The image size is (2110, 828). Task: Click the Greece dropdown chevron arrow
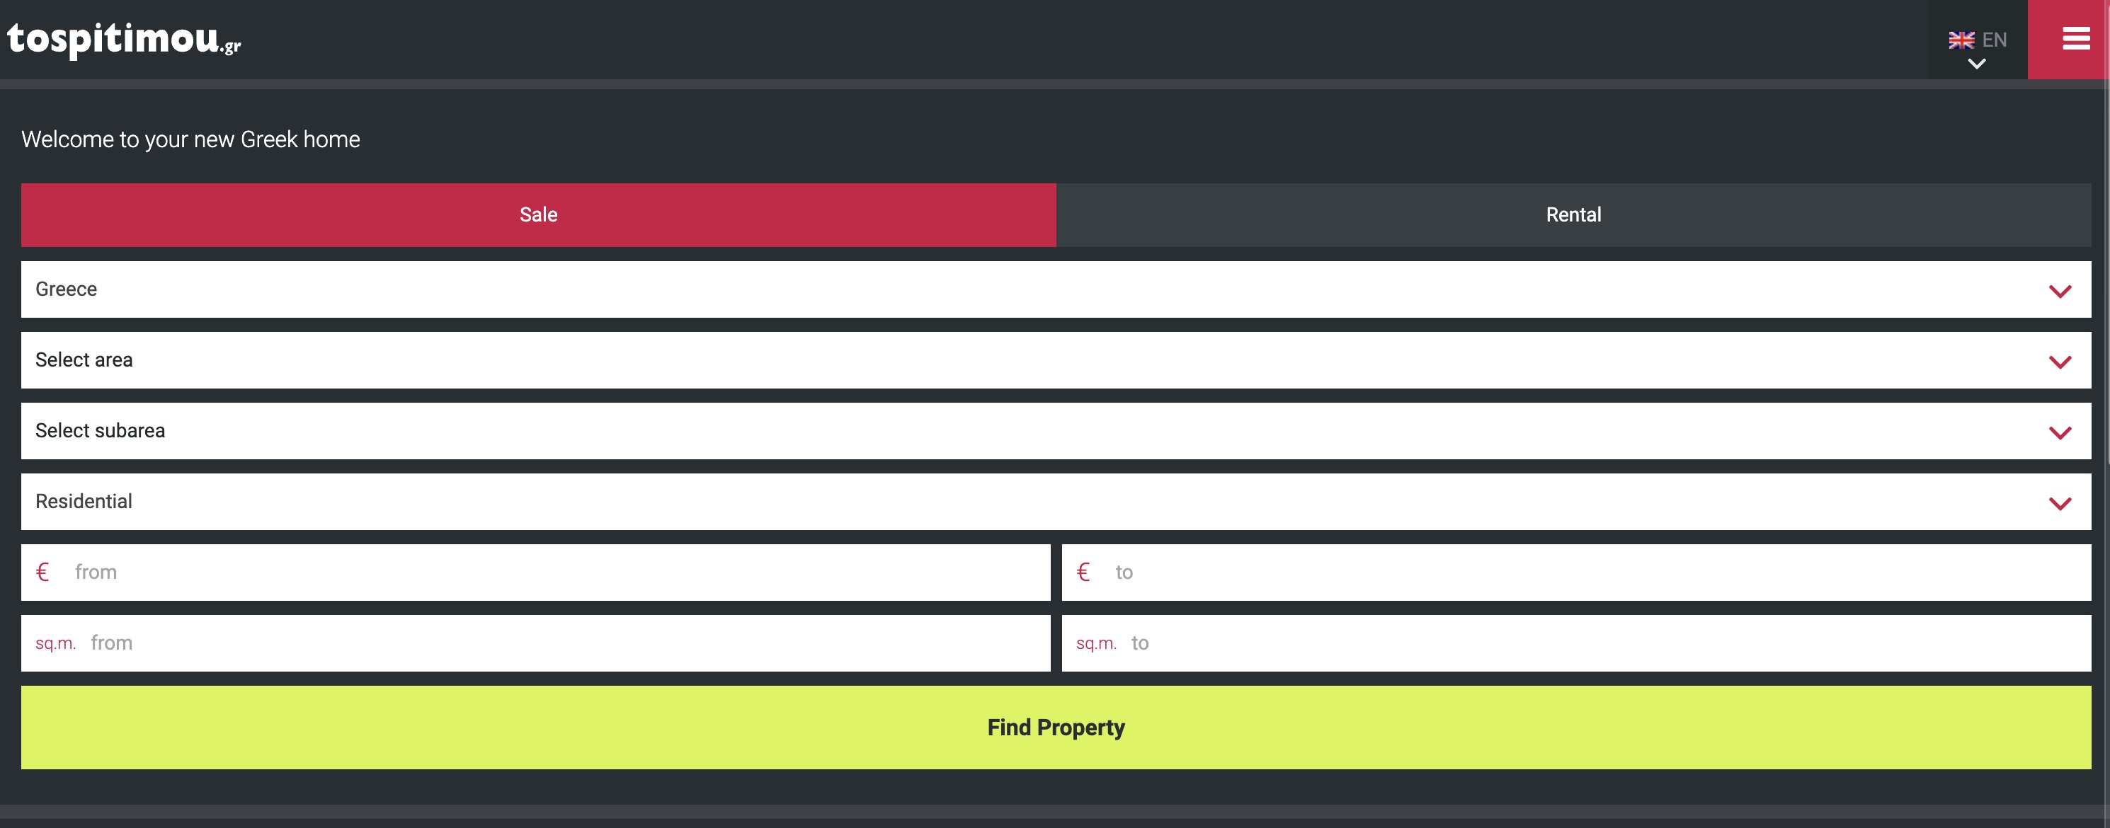2059,291
